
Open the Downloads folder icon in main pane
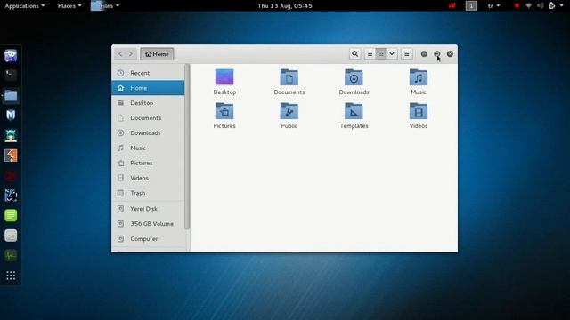[x=354, y=77]
